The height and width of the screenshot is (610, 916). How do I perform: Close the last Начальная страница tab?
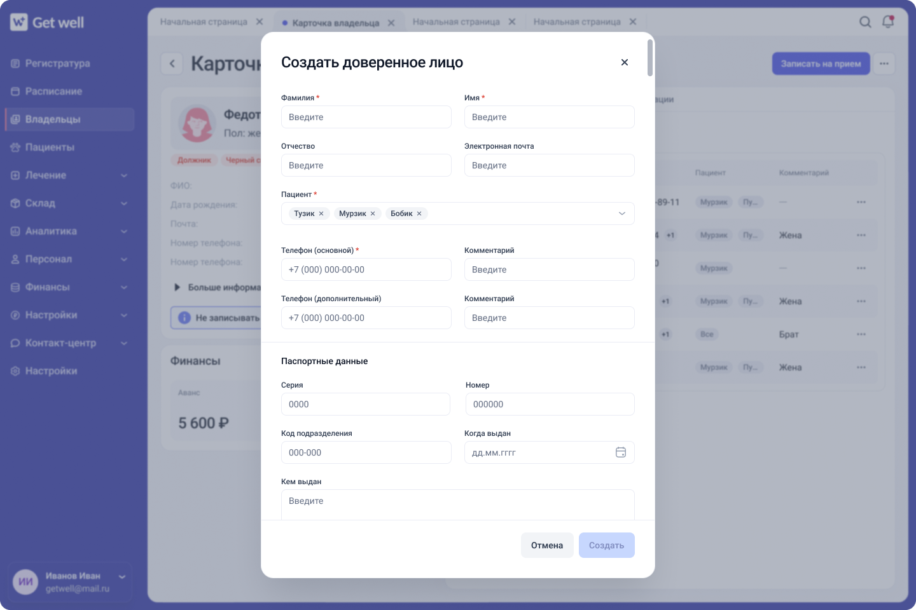click(633, 22)
